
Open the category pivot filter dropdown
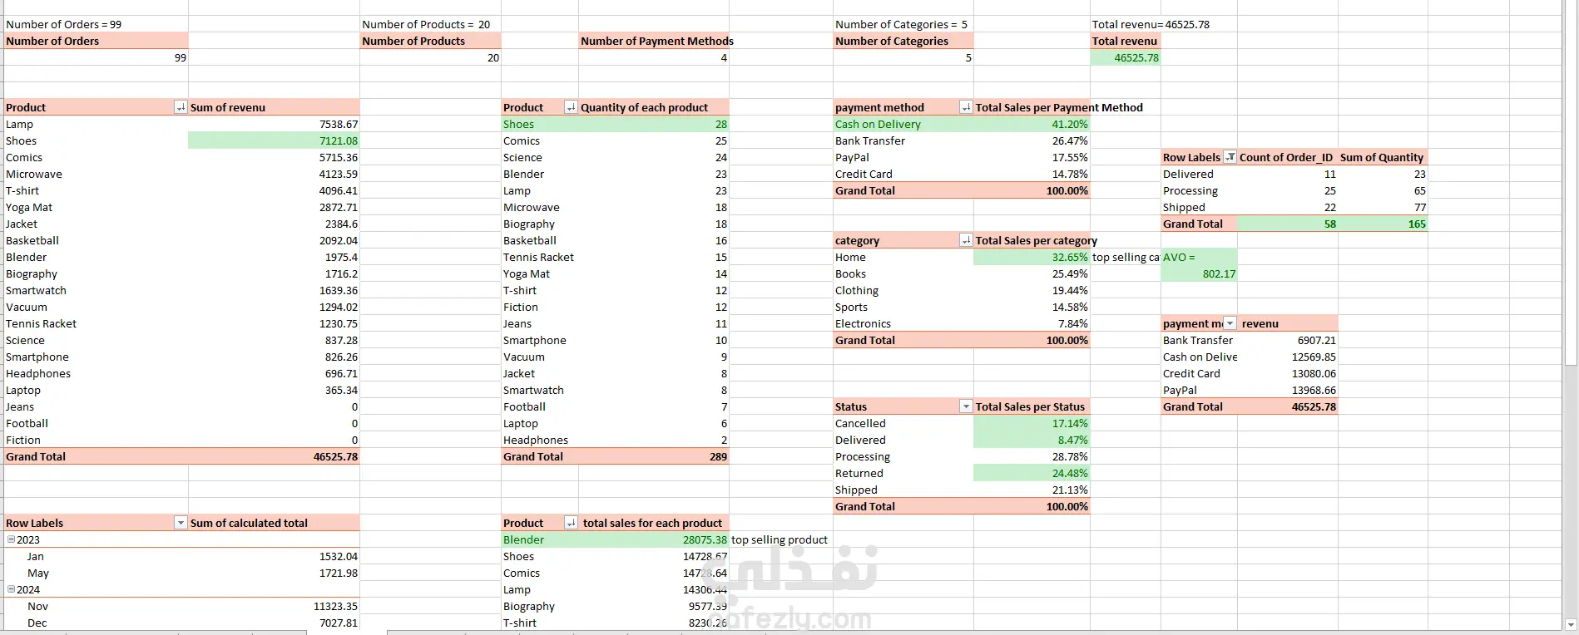966,240
